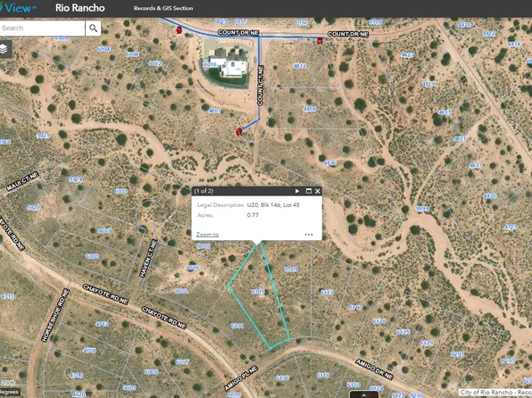
Task: Select parcel labeled 6002
Action: coord(181,291)
